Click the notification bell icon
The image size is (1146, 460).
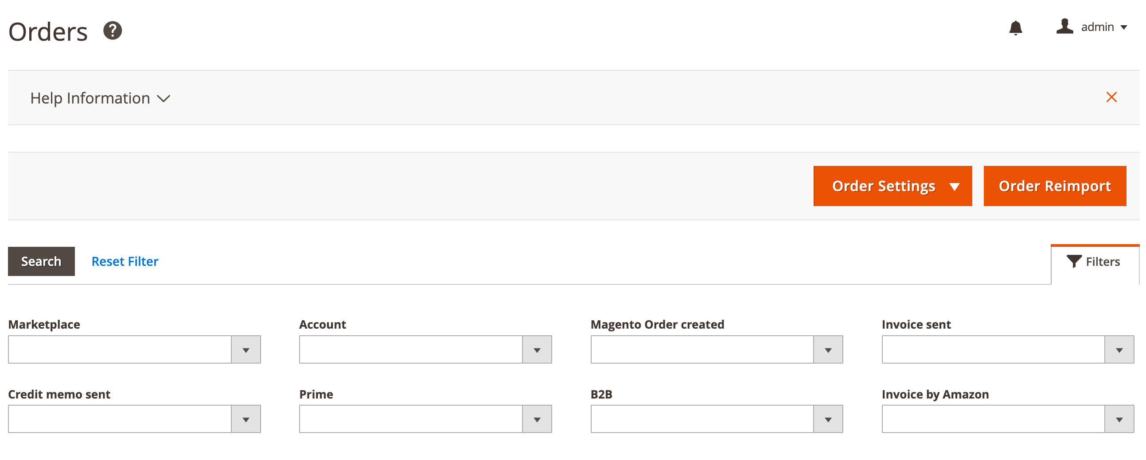[1017, 27]
